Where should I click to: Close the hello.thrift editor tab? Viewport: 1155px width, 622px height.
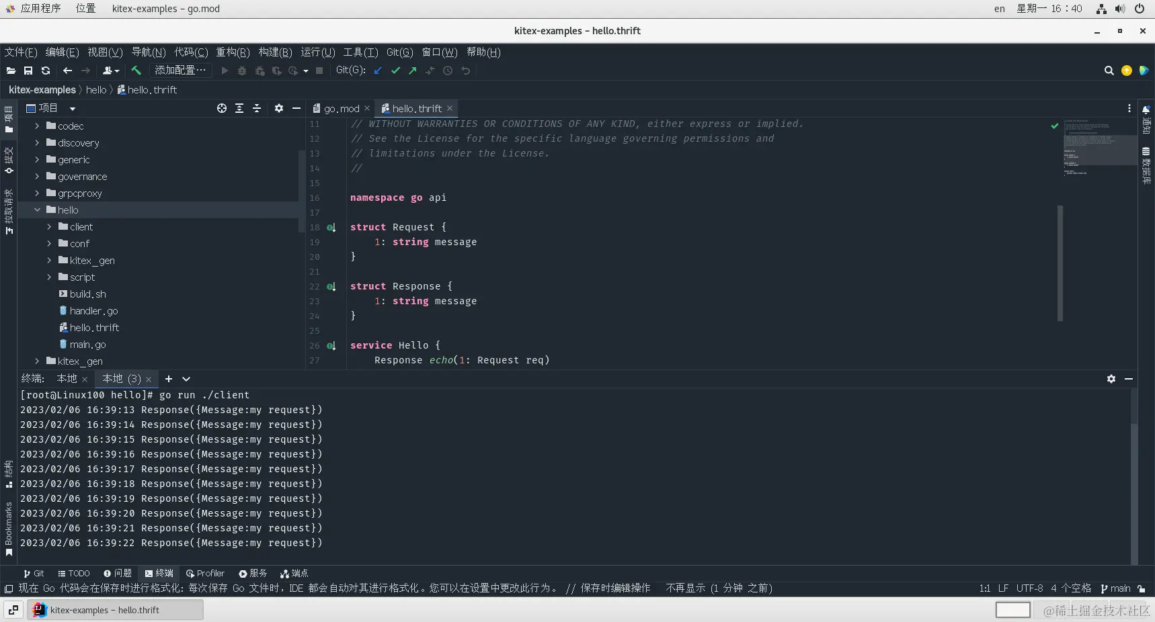[x=450, y=108]
